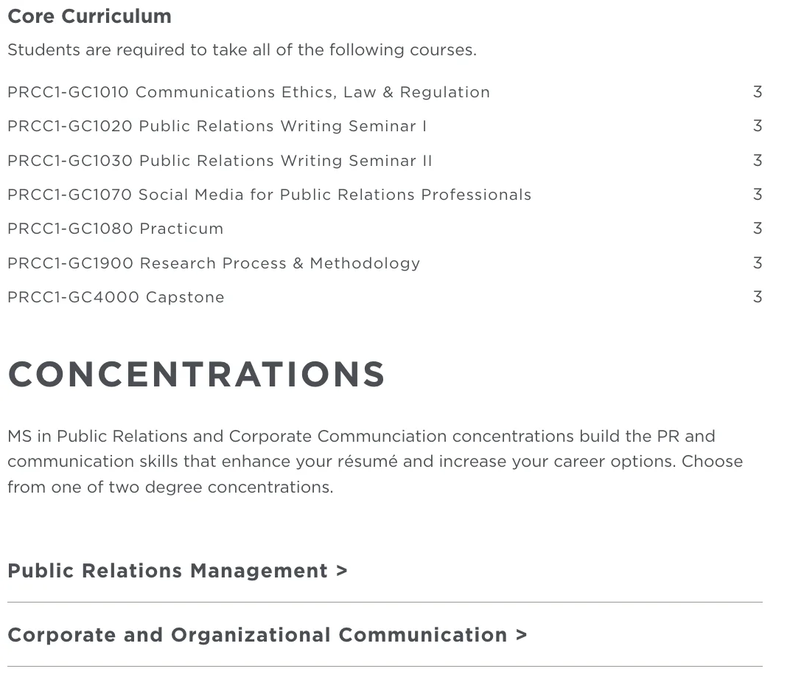Click credits number for Communications Ethics course
The height and width of the screenshot is (677, 790).
(757, 92)
